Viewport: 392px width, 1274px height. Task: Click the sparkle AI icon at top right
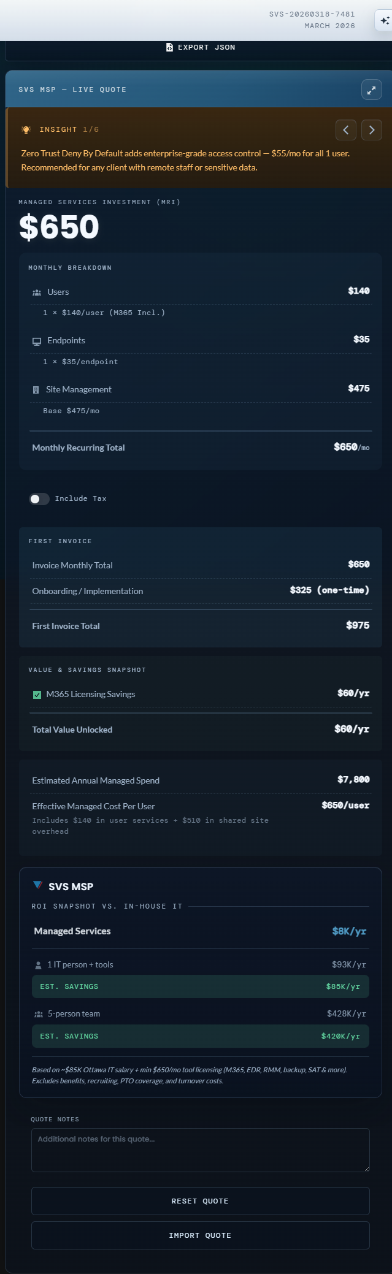pyautogui.click(x=385, y=21)
